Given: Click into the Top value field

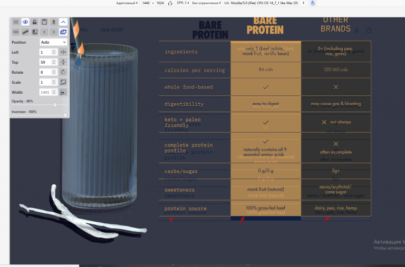Looking at the screenshot, I should (x=45, y=62).
